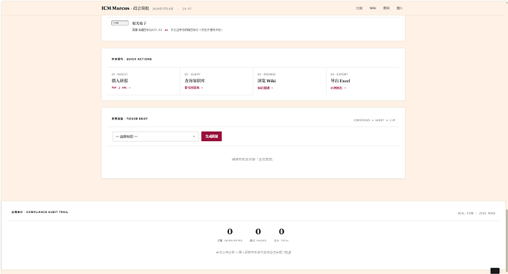Image resolution: width=508 pixels, height=274 pixels.
Task: Select the navigation item right of Wiki
Action: 387,8
